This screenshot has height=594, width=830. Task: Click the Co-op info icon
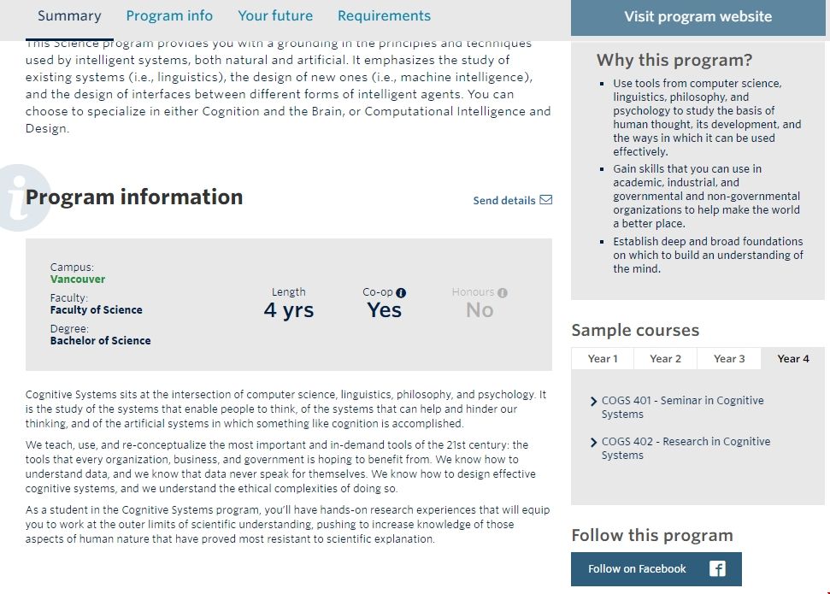click(402, 292)
